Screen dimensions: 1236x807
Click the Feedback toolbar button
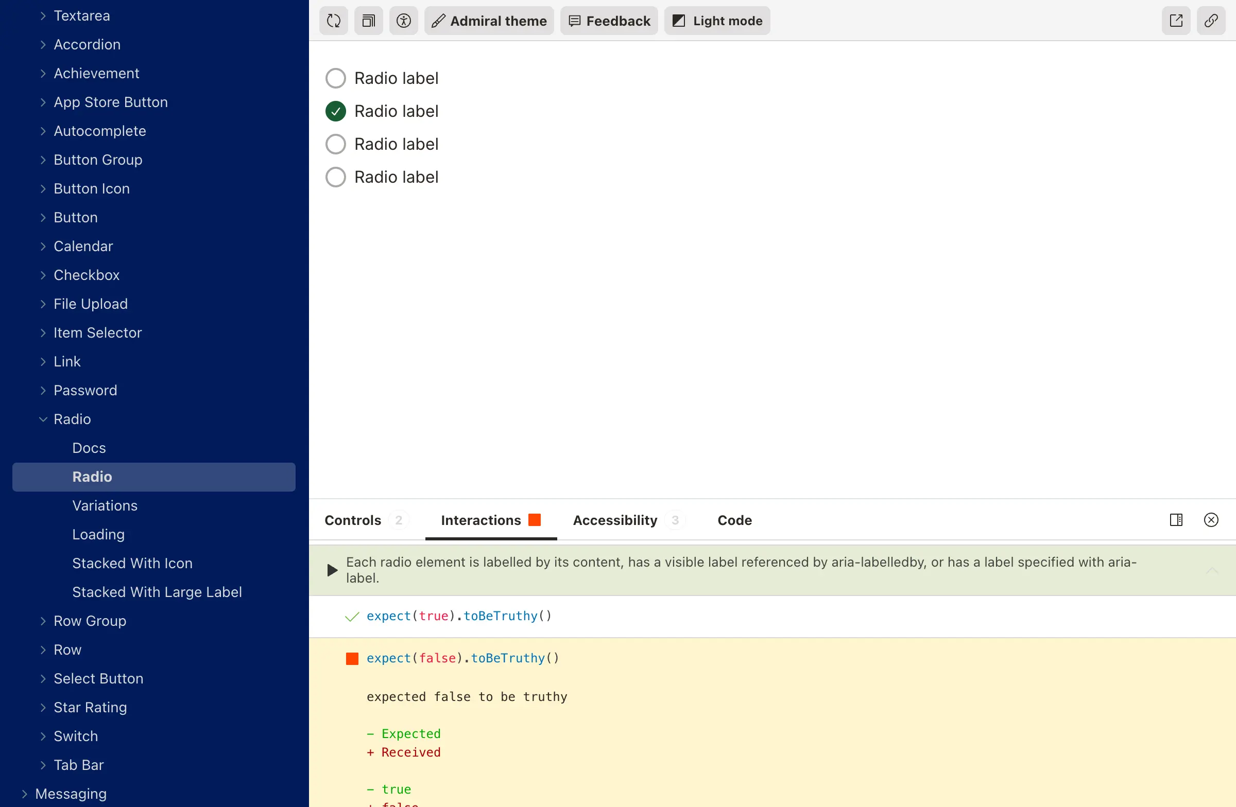[x=609, y=21]
